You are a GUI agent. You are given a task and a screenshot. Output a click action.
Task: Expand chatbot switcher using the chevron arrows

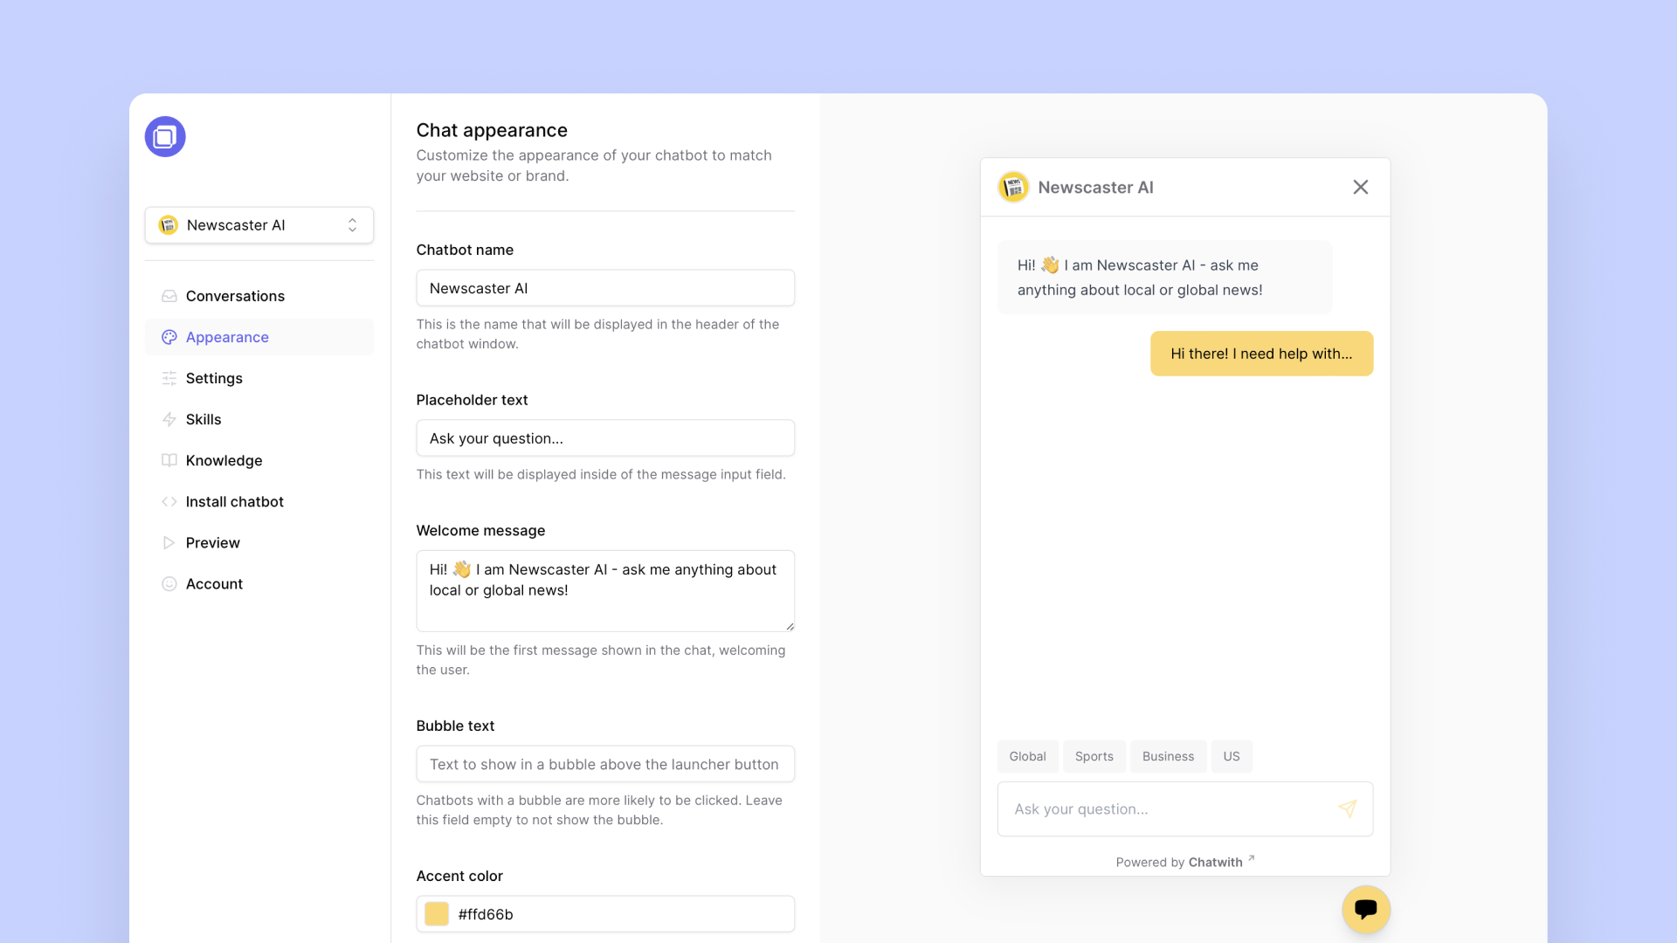352,225
